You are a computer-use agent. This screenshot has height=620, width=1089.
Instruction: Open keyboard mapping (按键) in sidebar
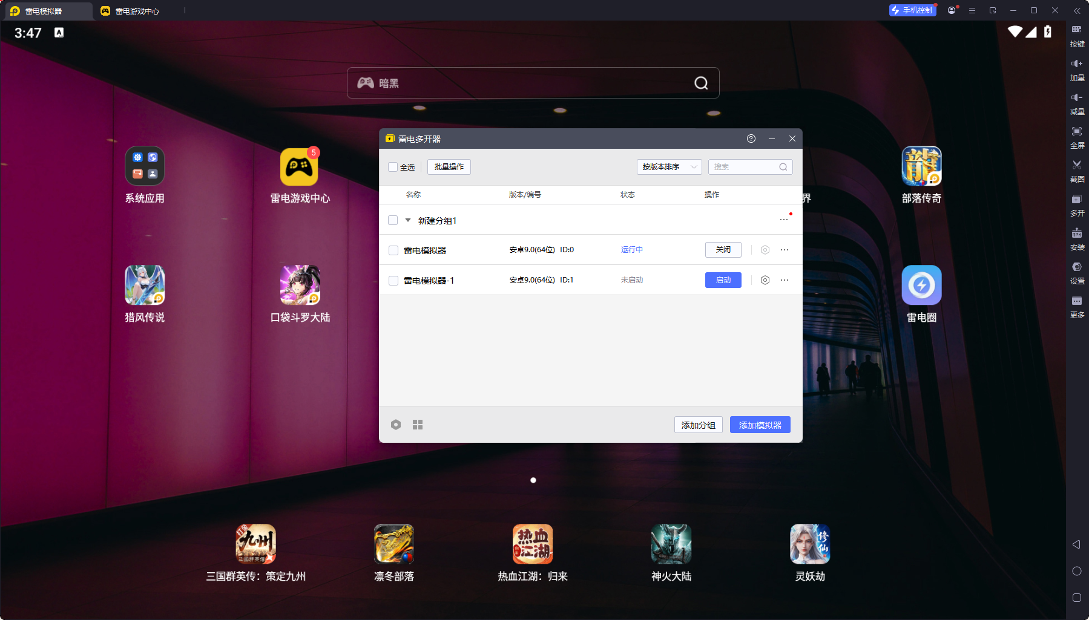pos(1077,30)
